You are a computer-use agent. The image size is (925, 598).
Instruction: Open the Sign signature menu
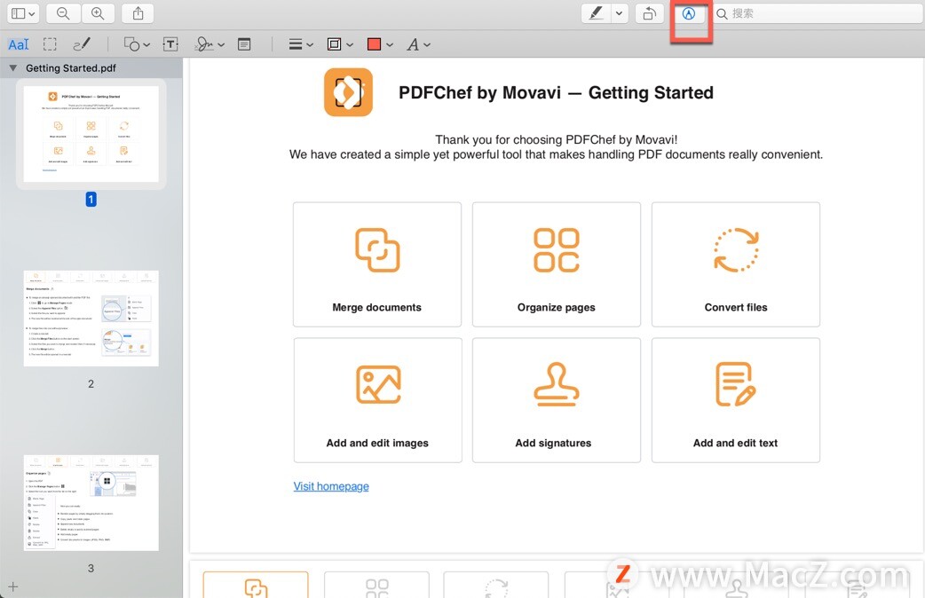pyautogui.click(x=210, y=44)
